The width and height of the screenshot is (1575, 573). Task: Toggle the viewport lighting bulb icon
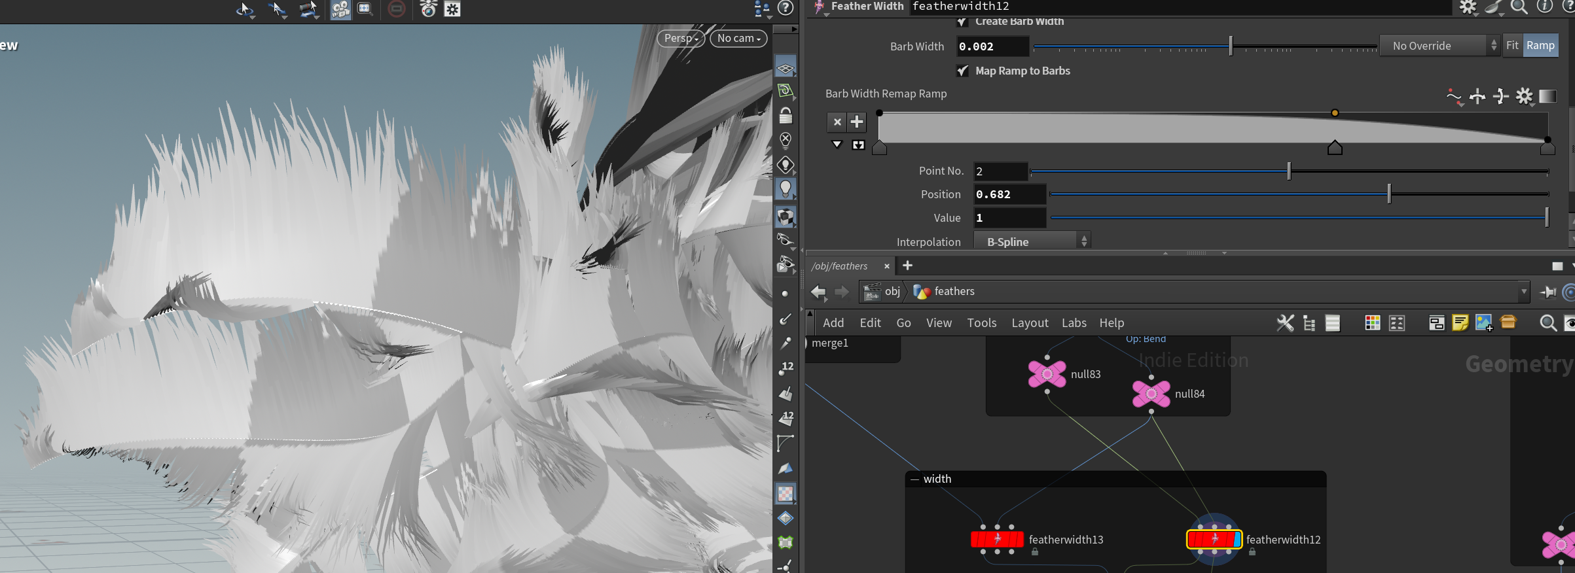(786, 189)
